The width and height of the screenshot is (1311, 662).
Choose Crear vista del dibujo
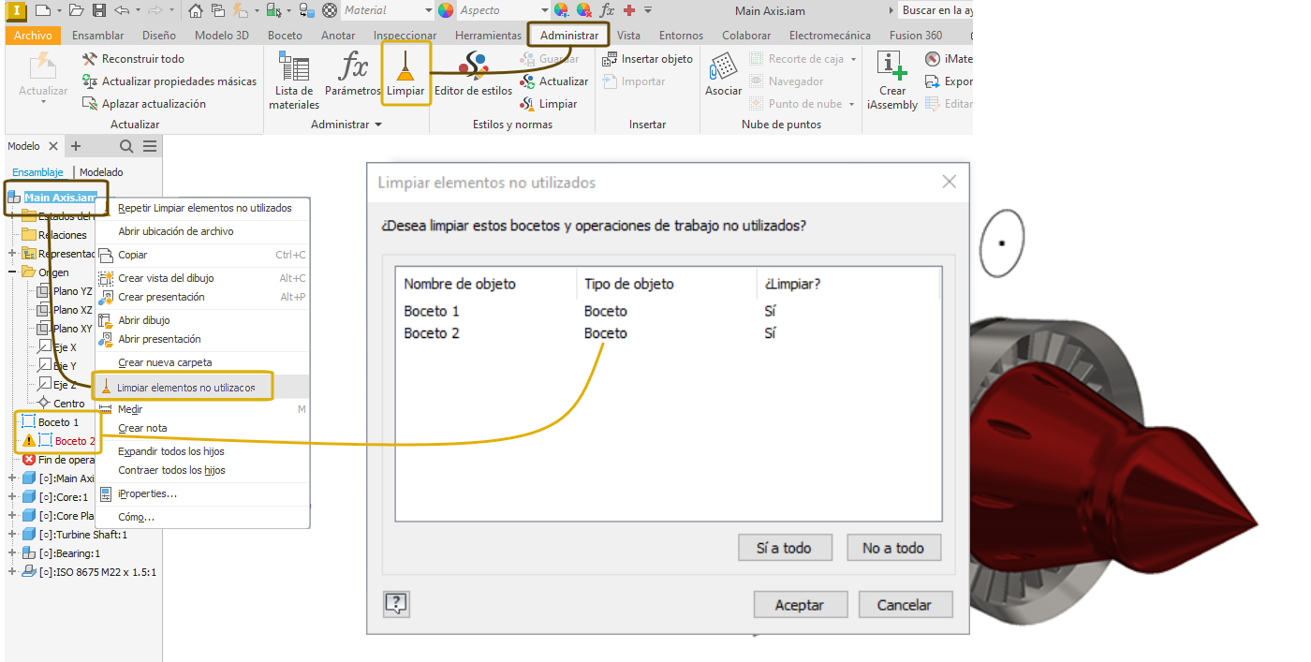tap(202, 278)
